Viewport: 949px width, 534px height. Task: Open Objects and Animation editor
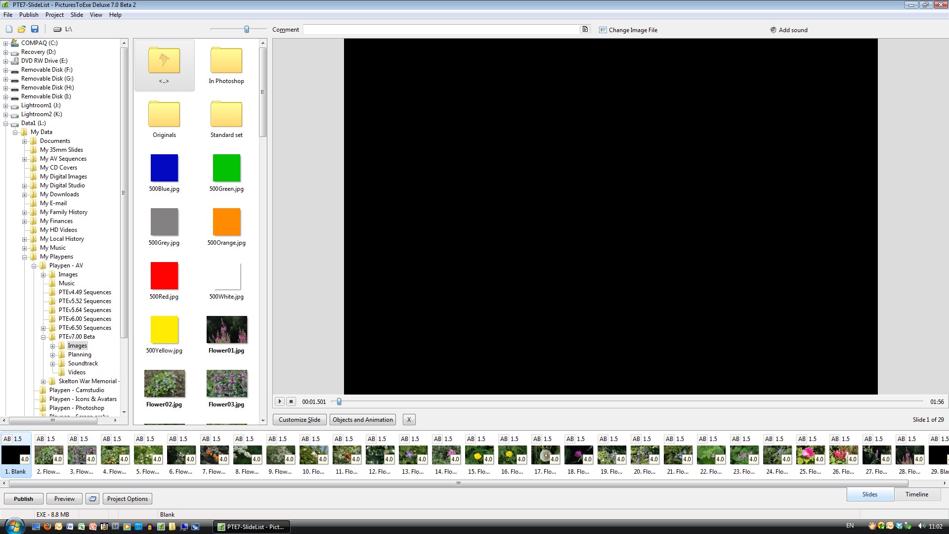363,420
